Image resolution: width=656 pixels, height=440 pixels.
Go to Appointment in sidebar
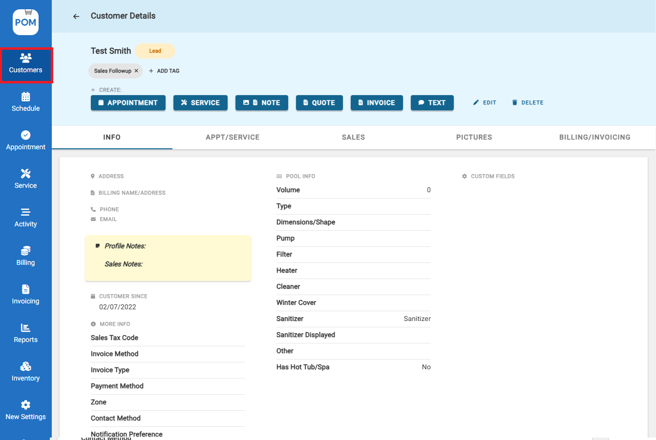[26, 140]
